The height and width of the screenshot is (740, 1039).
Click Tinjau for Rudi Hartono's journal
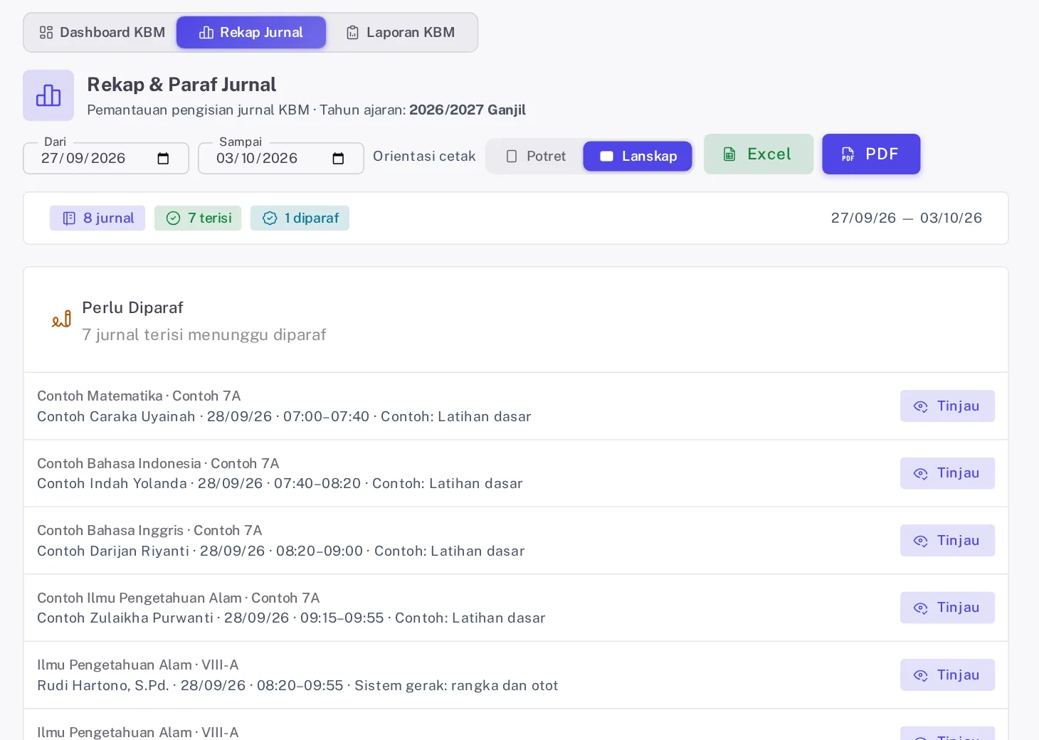point(947,675)
